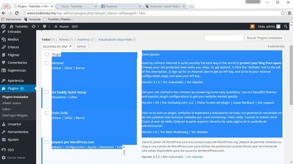Click the plugin search input field
The height and width of the screenshot is (164, 293).
224,38
